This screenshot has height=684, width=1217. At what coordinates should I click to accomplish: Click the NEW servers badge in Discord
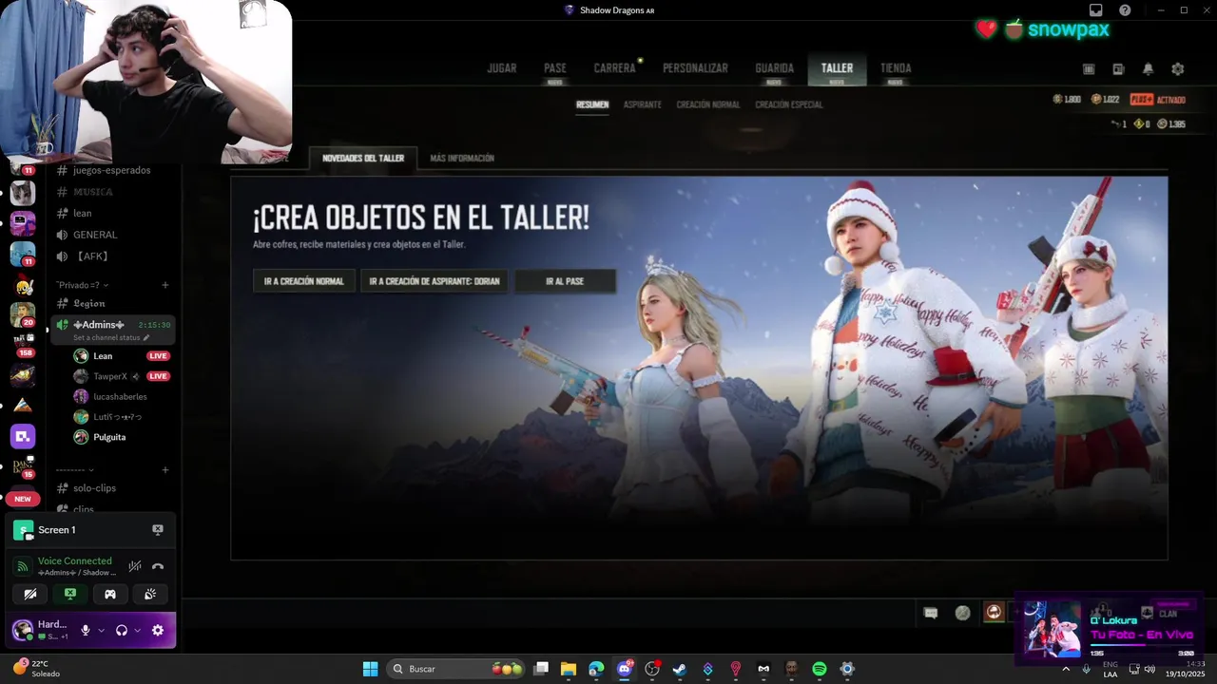[23, 499]
